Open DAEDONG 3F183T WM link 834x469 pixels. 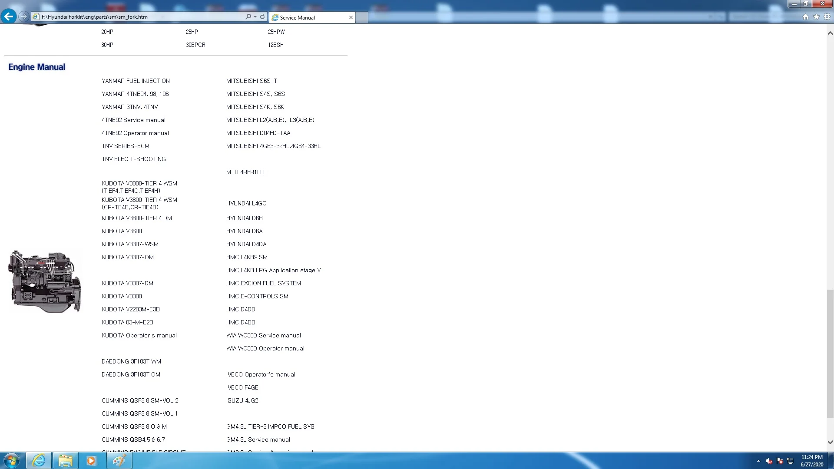pyautogui.click(x=131, y=362)
